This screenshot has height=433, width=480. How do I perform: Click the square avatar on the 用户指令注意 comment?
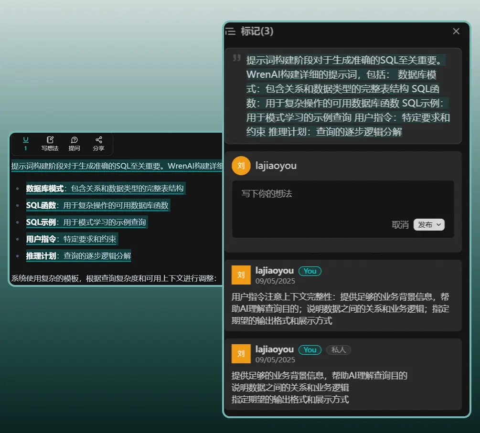[x=241, y=275]
